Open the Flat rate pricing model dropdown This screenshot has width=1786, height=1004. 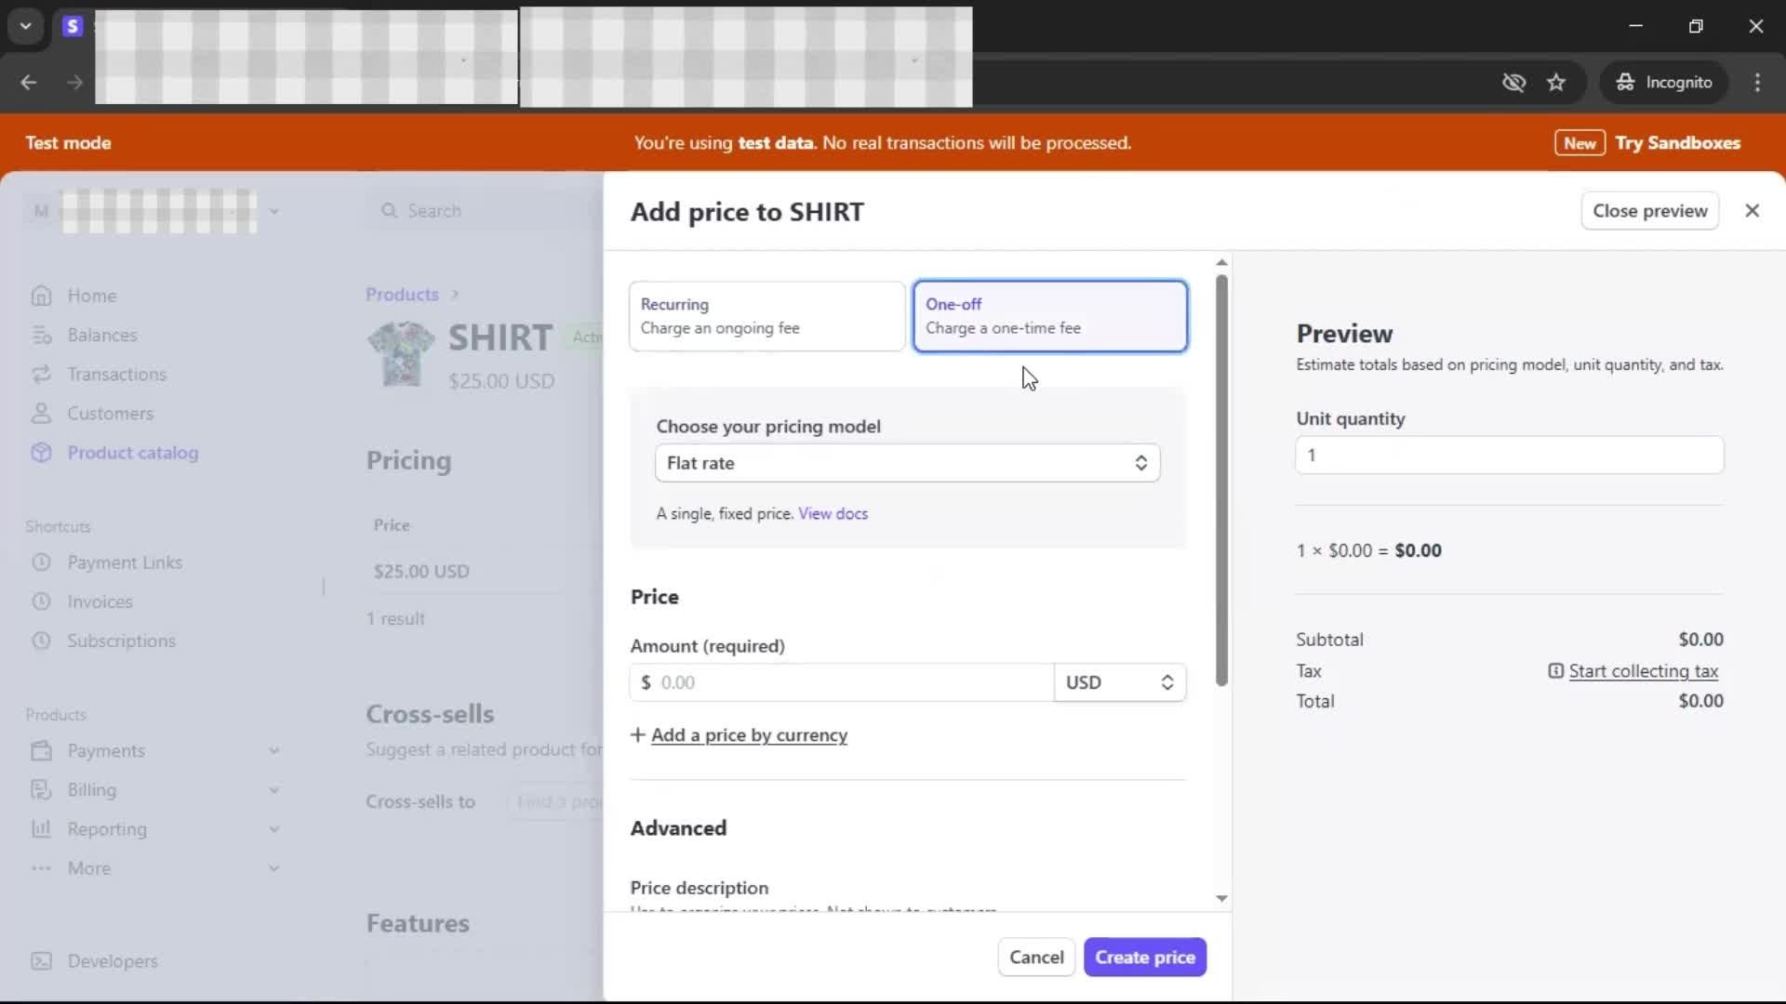tap(907, 463)
